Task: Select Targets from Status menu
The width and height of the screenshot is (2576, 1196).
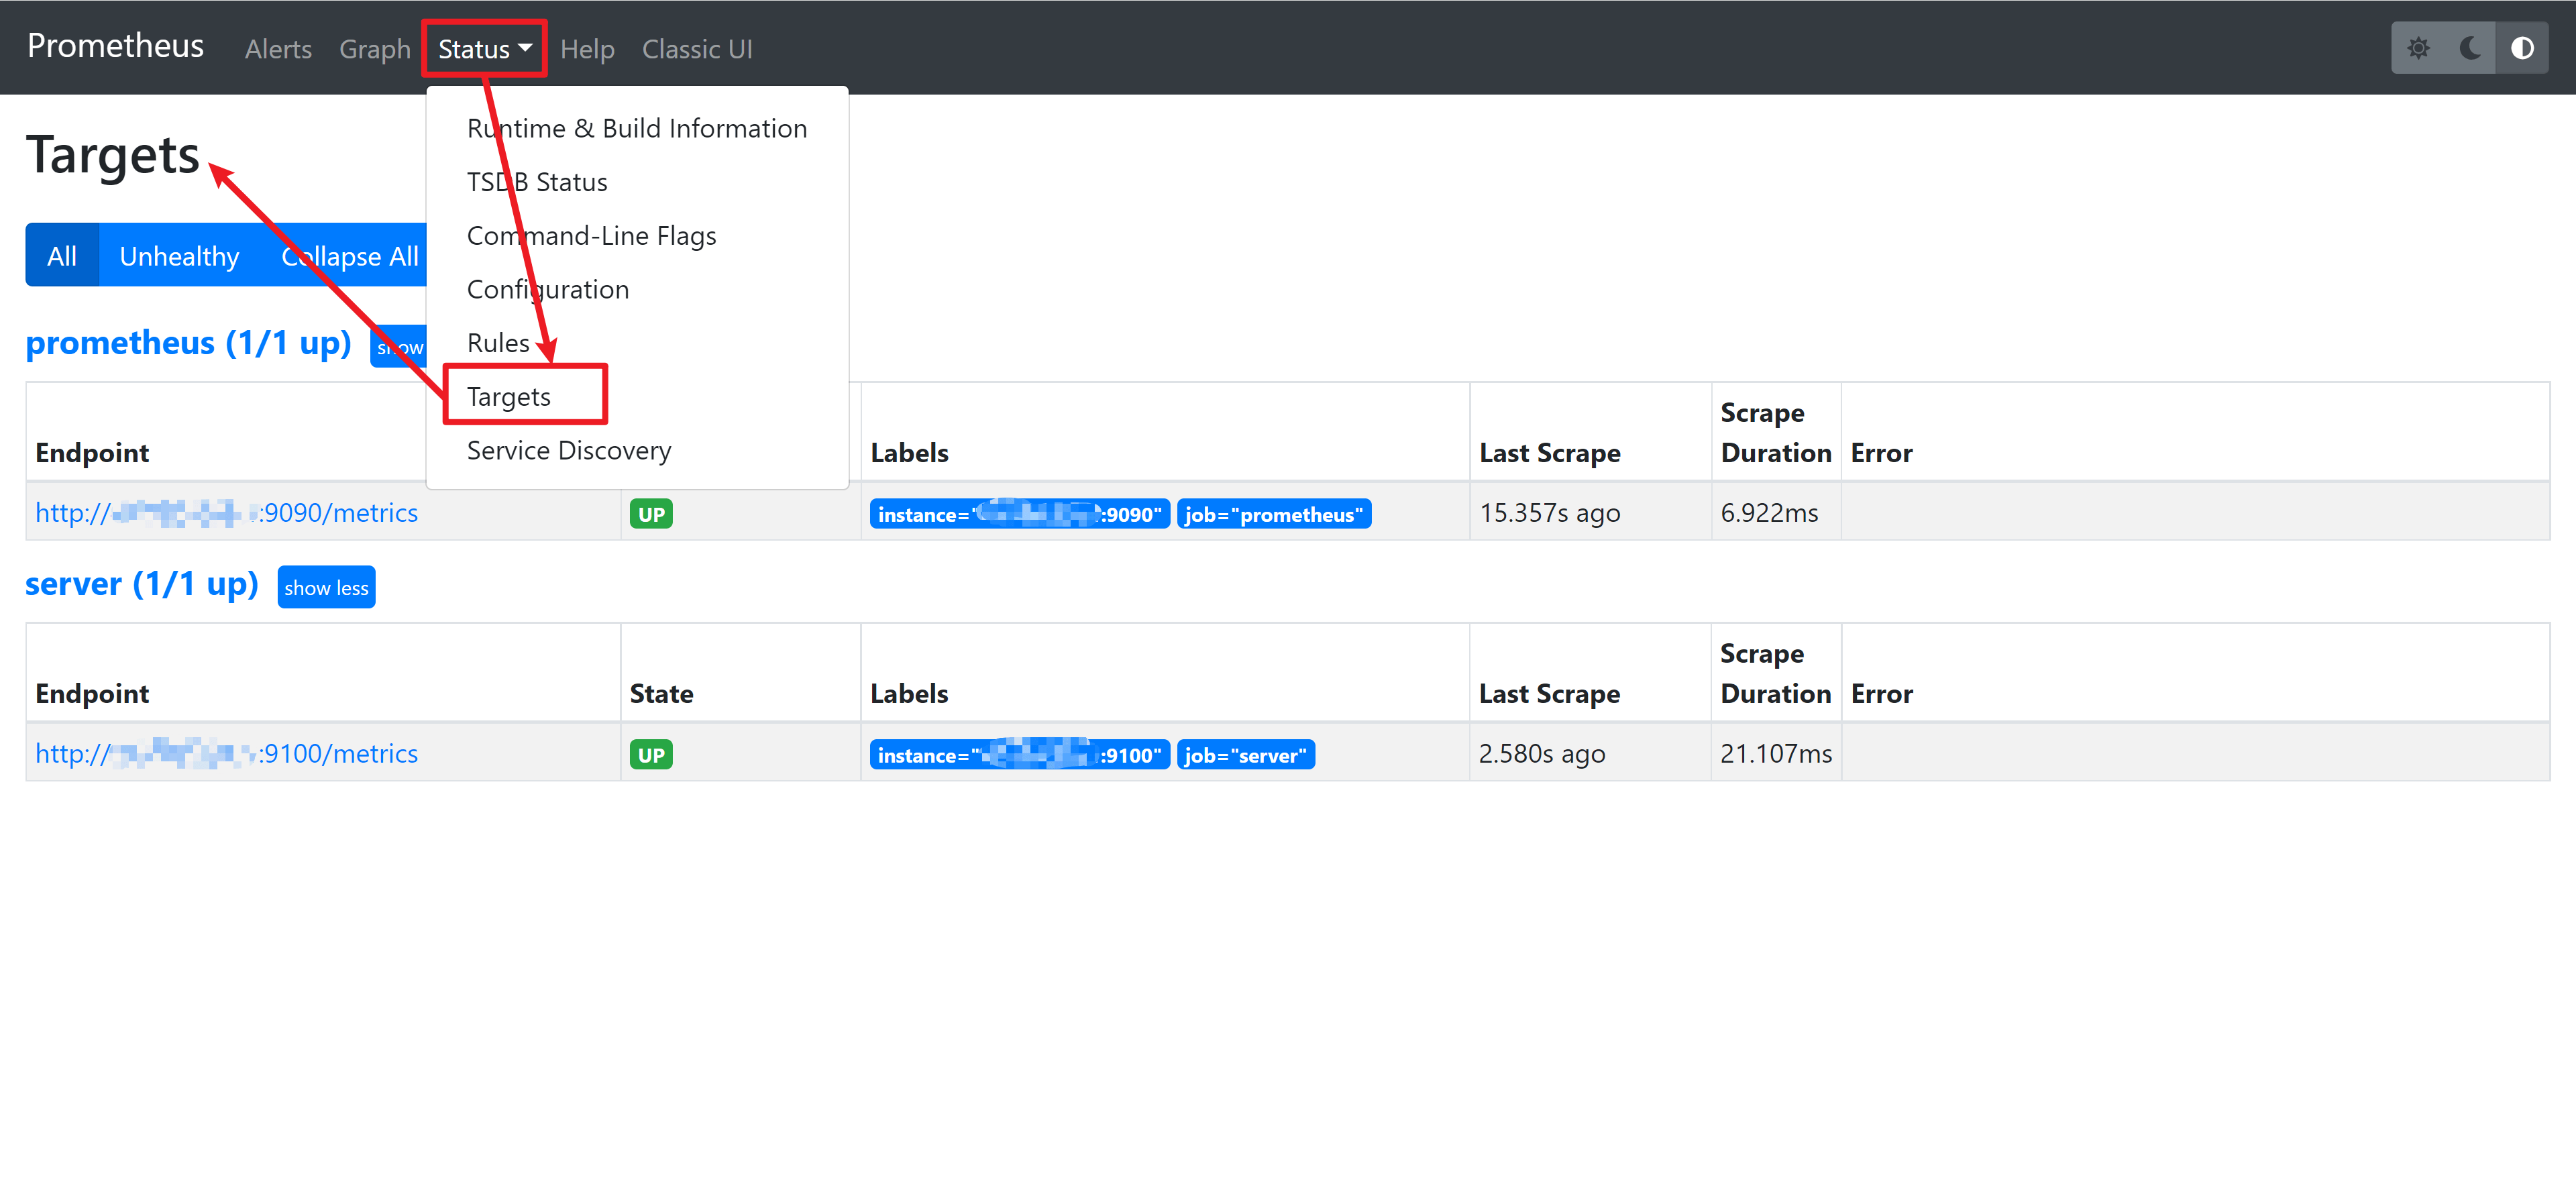Action: (509, 397)
